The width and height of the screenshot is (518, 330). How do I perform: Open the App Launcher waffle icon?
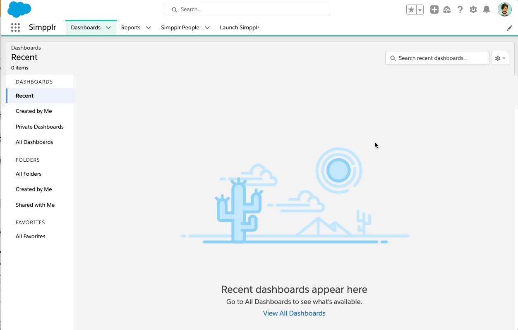pyautogui.click(x=15, y=27)
